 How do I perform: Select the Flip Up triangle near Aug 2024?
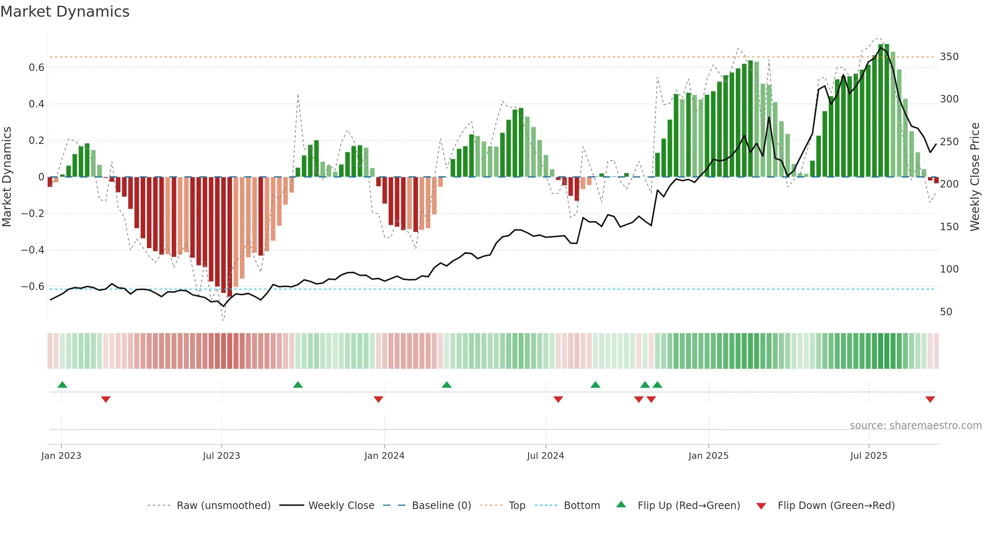tap(596, 385)
